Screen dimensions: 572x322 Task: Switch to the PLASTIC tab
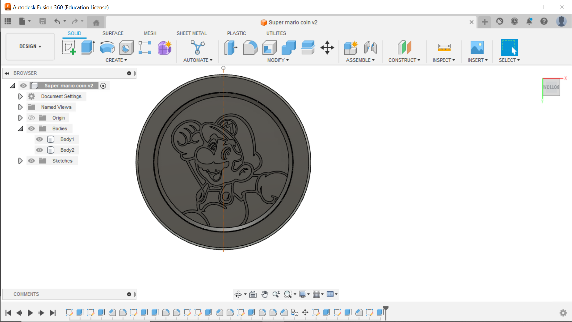click(x=237, y=33)
